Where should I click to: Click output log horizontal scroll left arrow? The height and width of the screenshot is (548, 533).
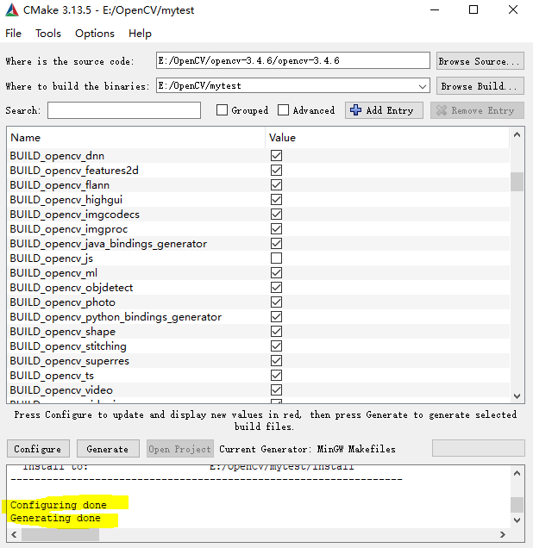(x=14, y=534)
